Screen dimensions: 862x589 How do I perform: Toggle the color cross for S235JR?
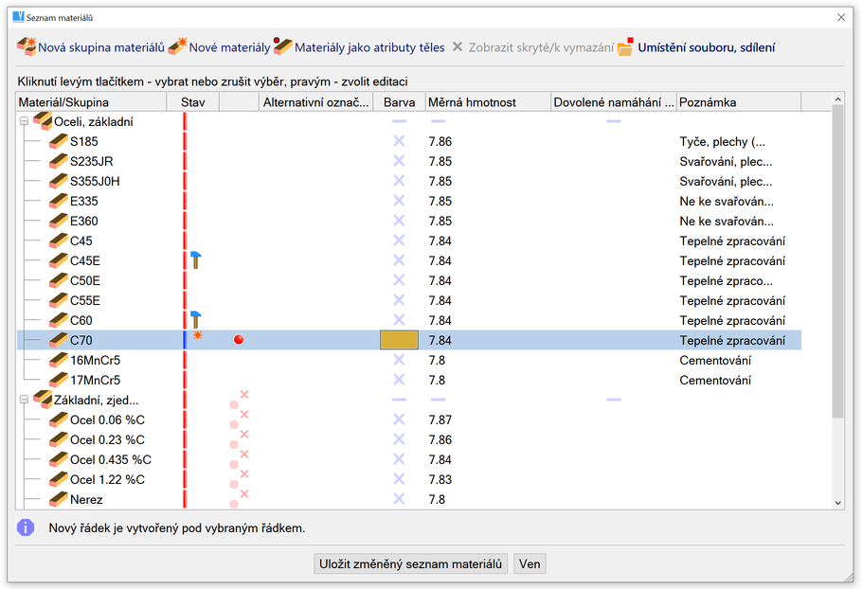[399, 161]
